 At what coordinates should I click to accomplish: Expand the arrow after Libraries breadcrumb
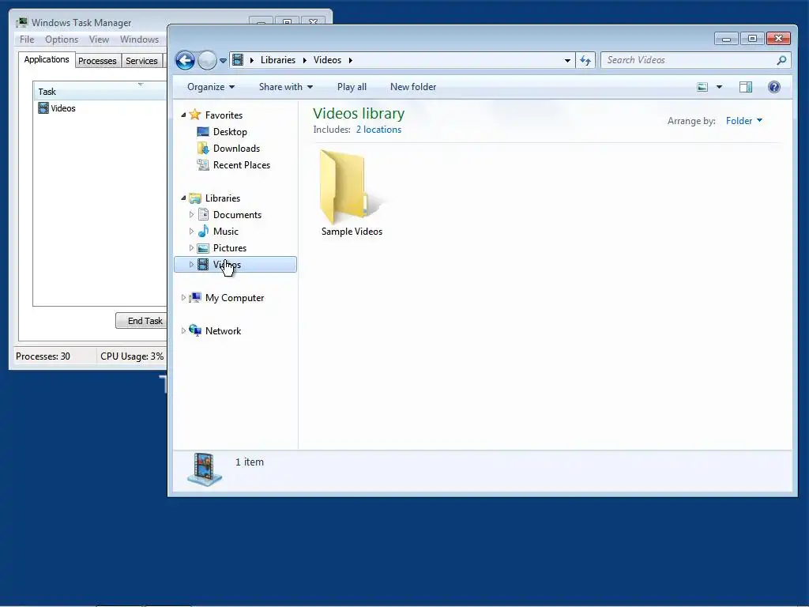coord(304,60)
